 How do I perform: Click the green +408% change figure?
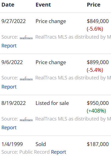96,111
